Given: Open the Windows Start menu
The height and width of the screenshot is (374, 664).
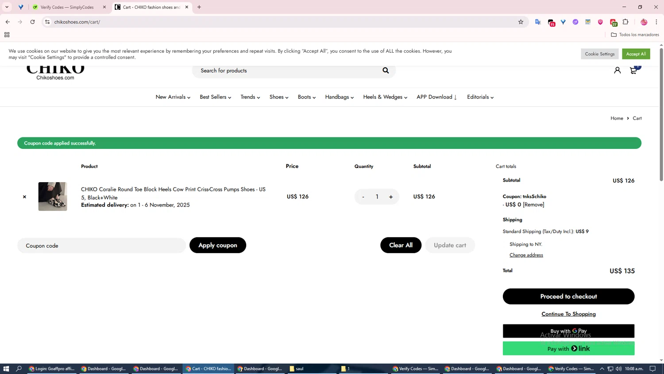Looking at the screenshot, I should (x=6, y=369).
